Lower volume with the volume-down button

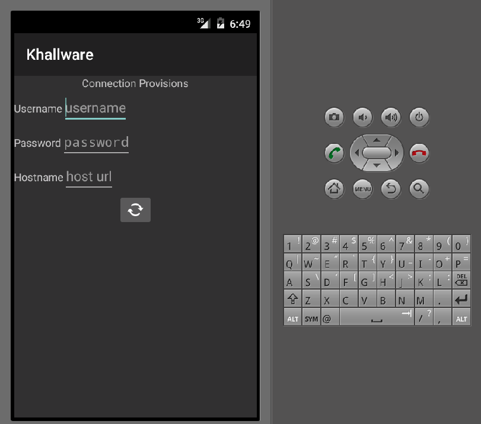(362, 117)
